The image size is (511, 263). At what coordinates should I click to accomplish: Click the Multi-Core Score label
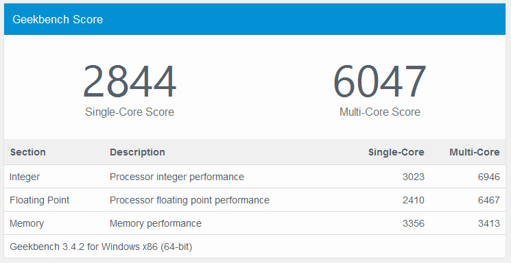pos(380,112)
